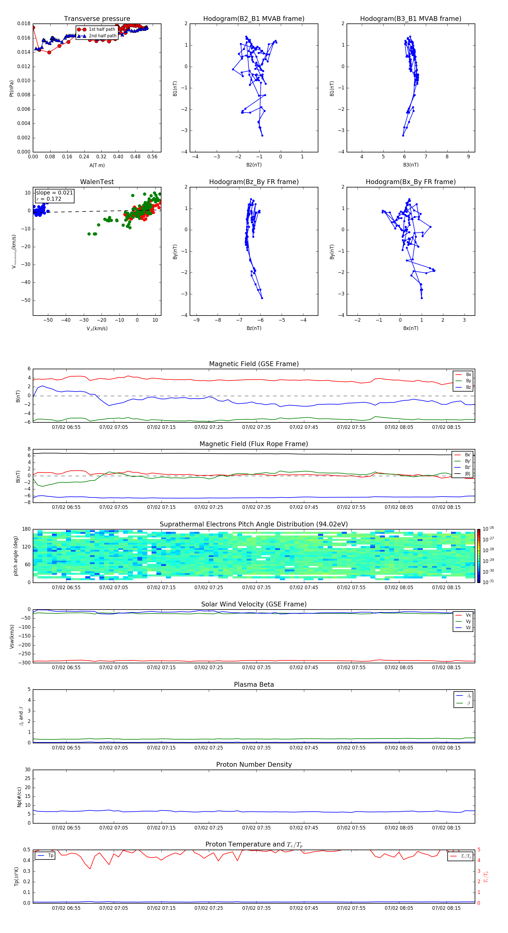Select 'Bx' in GSE magnetic field legend
Image resolution: width=508 pixels, height=933 pixels.
click(x=463, y=375)
